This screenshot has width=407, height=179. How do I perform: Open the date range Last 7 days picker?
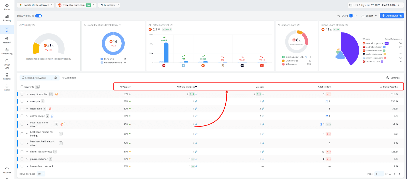[372, 5]
